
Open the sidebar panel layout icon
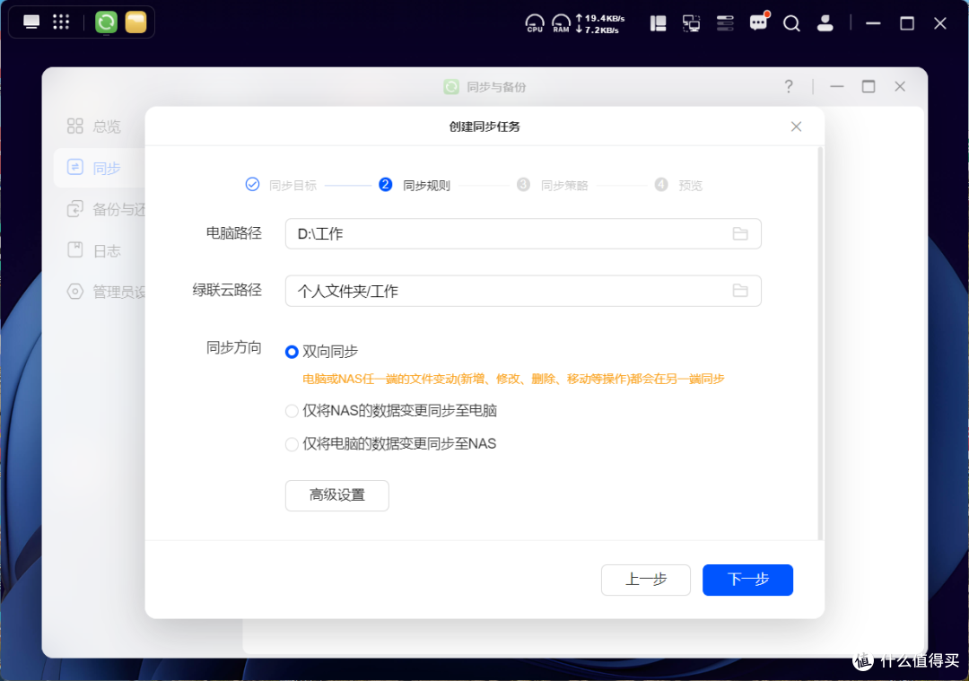click(x=659, y=23)
